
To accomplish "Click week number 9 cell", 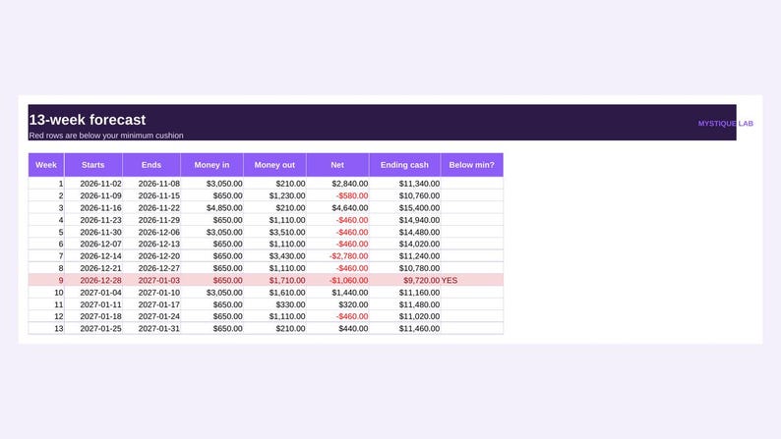I will [x=46, y=281].
